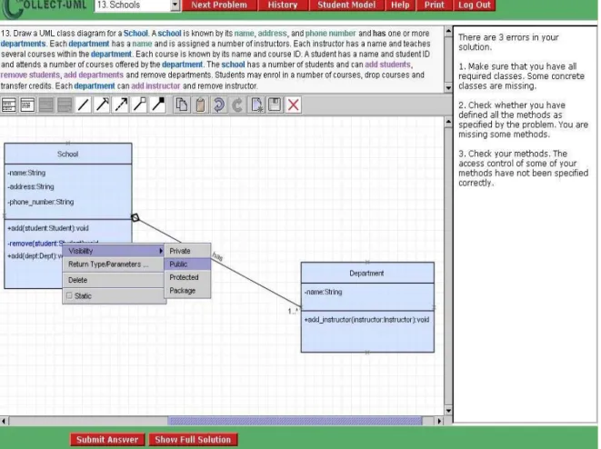Click the '+add(dept:Dept)' method
Image resolution: width=601 pixels, height=449 pixels.
pyautogui.click(x=35, y=256)
